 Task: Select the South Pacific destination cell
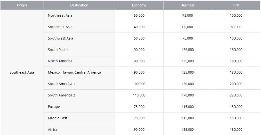(x=79, y=50)
